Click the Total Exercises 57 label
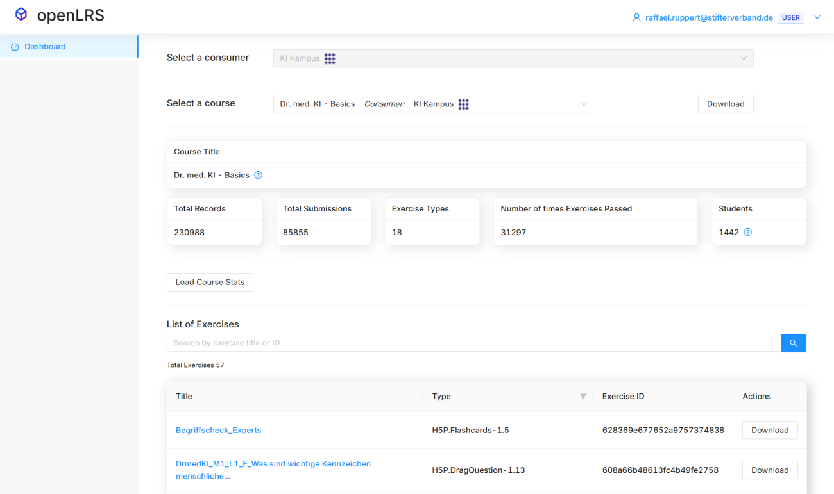 click(196, 365)
